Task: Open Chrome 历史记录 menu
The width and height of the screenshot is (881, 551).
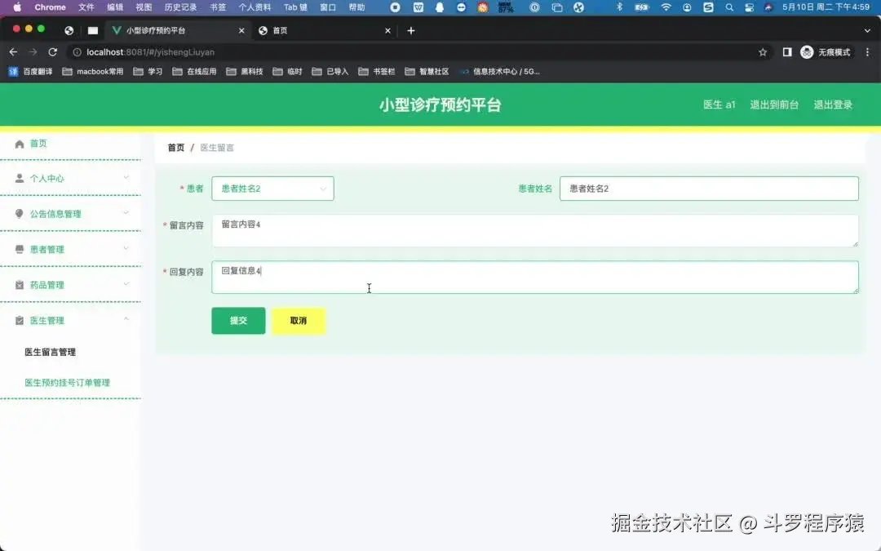Action: [x=180, y=7]
